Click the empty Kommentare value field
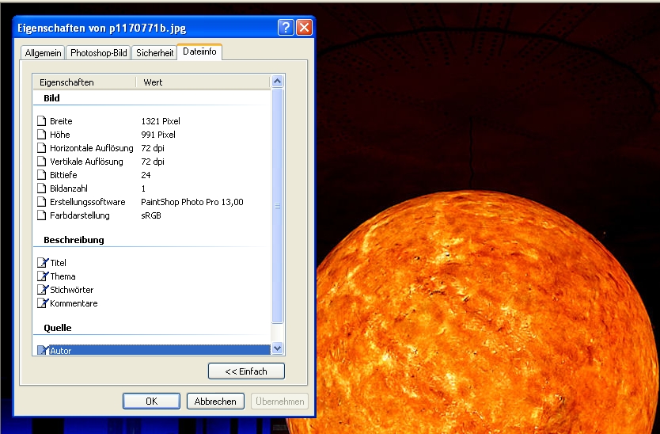The height and width of the screenshot is (434, 660). [x=204, y=303]
